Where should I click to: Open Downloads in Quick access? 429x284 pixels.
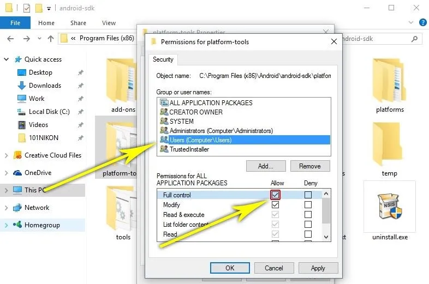coord(45,86)
